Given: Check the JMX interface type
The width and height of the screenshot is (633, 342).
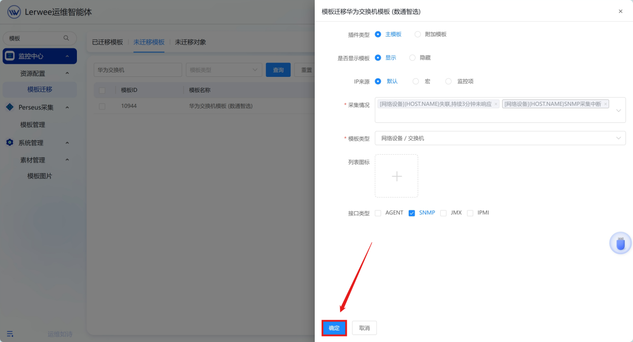Looking at the screenshot, I should [443, 213].
